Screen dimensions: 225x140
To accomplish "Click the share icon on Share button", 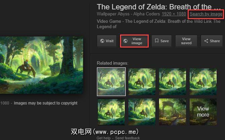I will pyautogui.click(x=206, y=41).
